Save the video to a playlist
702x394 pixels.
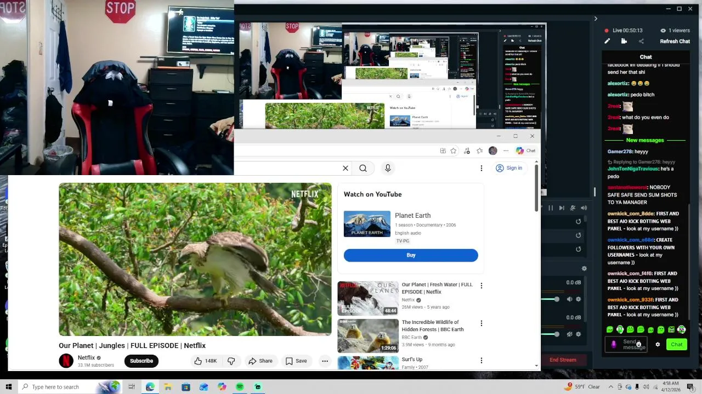point(296,361)
